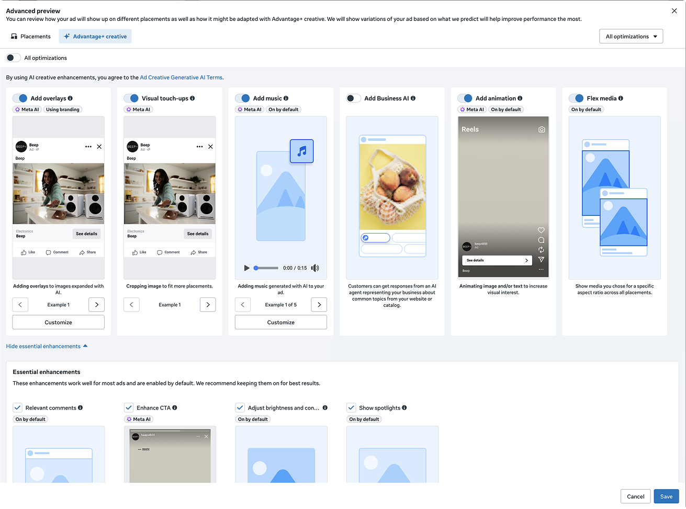Show previous music example
Viewport: 686px width, 509px height.
pyautogui.click(x=243, y=305)
